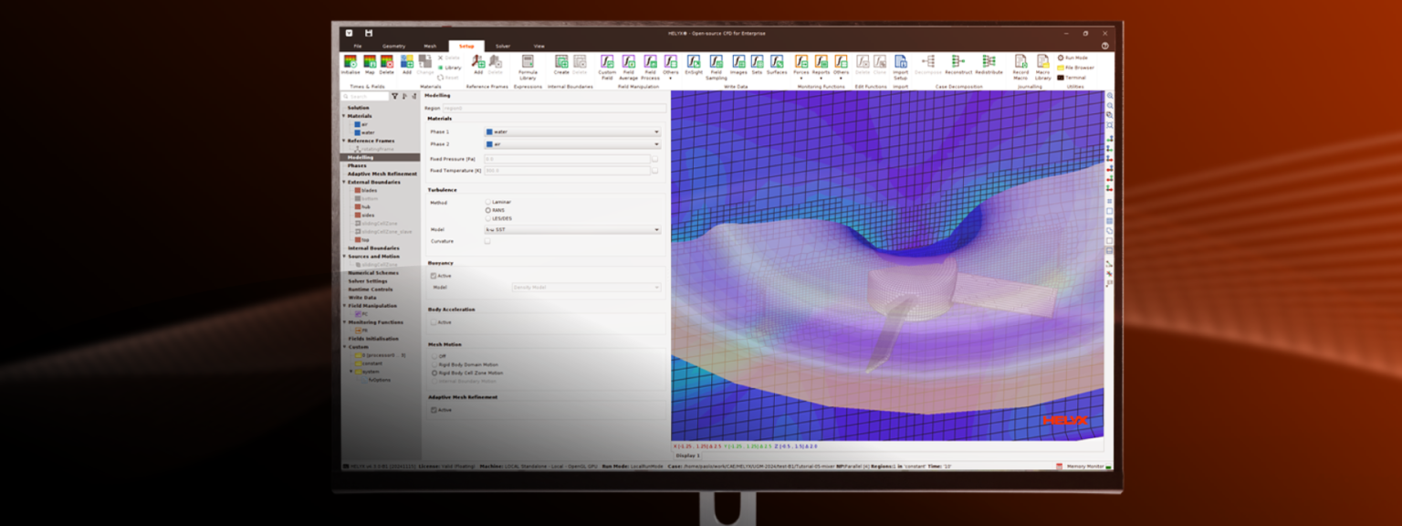Activate the Body Acceleration option

pos(435,321)
